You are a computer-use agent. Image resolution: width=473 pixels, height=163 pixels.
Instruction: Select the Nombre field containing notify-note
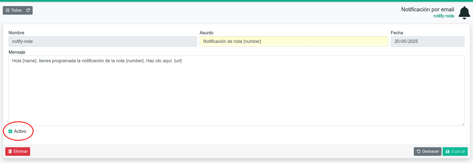[x=103, y=42]
